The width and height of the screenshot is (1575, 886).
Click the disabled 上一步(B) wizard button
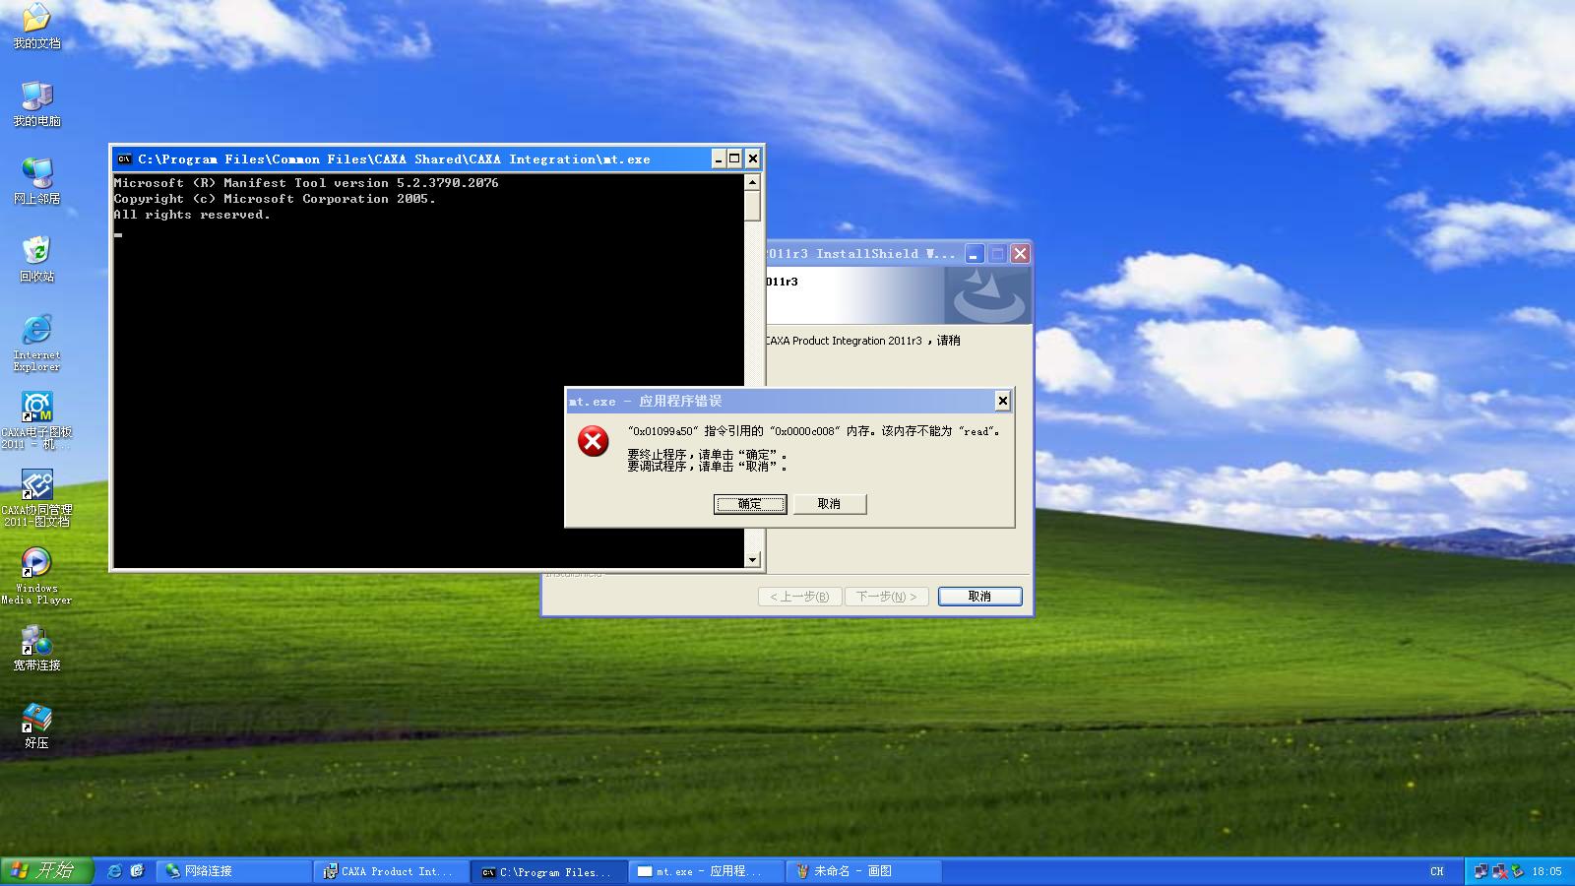(x=799, y=597)
